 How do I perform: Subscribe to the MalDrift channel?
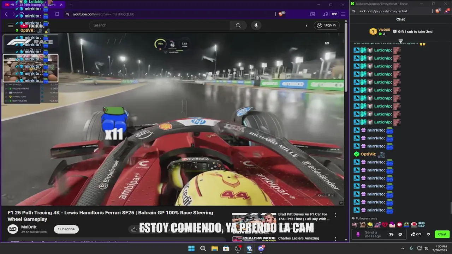coord(66,229)
